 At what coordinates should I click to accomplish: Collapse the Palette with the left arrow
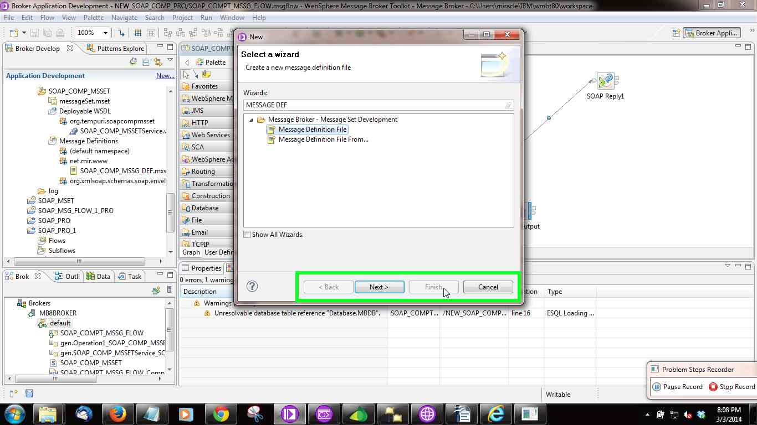187,63
